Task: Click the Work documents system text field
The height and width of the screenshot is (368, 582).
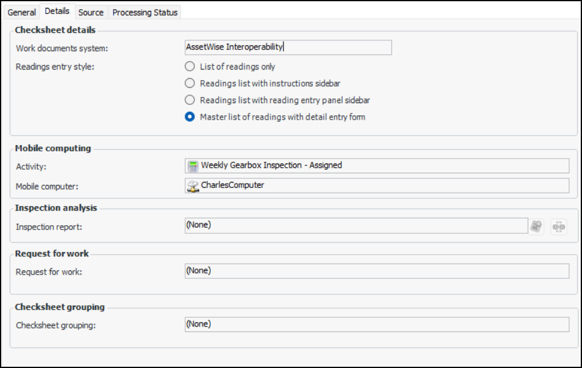Action: 288,47
